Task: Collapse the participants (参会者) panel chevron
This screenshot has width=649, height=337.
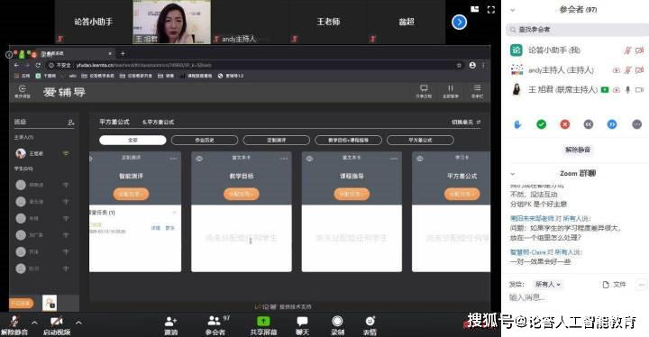Action: (x=513, y=10)
